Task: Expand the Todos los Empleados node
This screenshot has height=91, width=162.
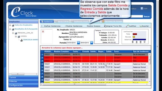Action: click(10, 25)
